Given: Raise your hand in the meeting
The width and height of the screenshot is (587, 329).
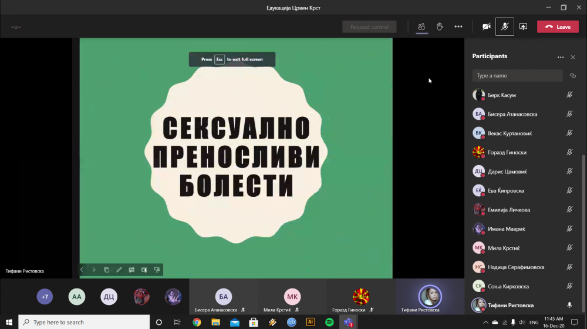Looking at the screenshot, I should 440,26.
